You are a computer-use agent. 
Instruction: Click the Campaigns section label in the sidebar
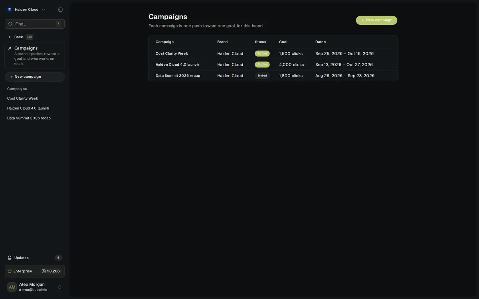point(17,89)
